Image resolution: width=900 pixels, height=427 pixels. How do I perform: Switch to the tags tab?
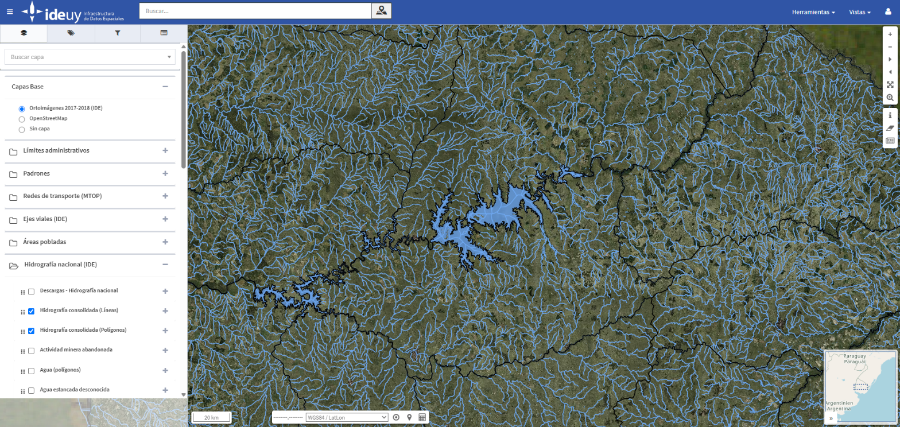[x=71, y=33]
